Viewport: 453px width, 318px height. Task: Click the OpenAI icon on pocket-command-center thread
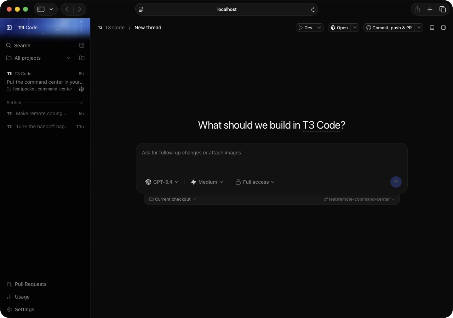coord(81,89)
